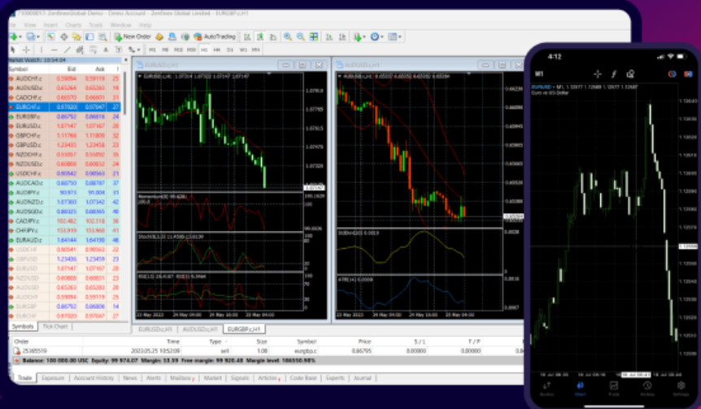Select the crosshair tool in drawing toolbar
Viewport: 701px width, 409px height.
pos(26,50)
